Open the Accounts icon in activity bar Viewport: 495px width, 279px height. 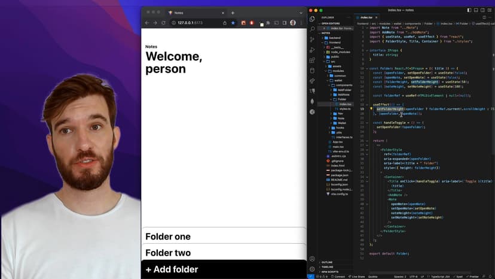click(312, 259)
